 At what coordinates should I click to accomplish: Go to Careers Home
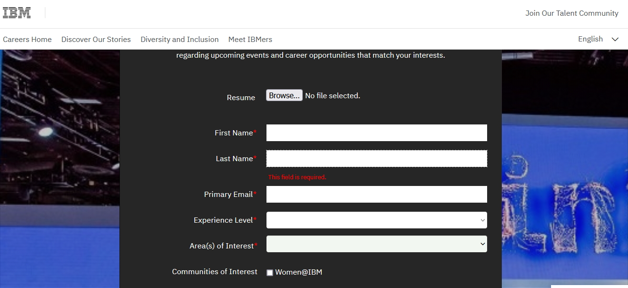click(x=27, y=40)
